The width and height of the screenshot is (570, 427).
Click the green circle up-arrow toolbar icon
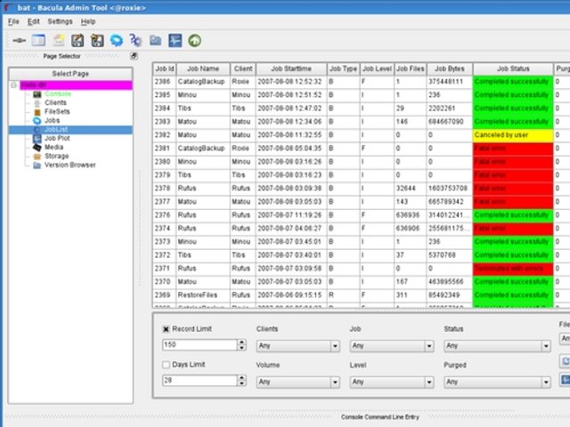(194, 40)
